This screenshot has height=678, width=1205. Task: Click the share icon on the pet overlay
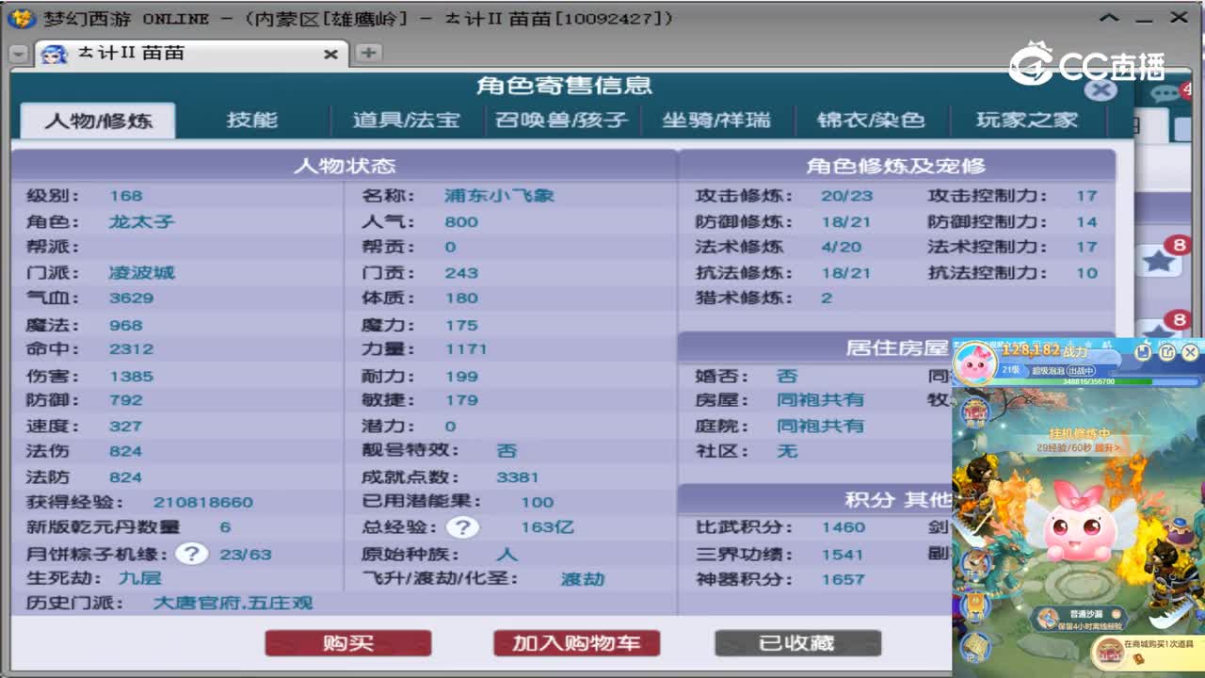(x=1167, y=352)
